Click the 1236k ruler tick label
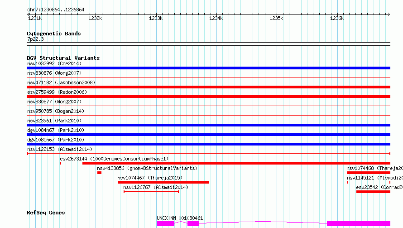 [x=337, y=18]
